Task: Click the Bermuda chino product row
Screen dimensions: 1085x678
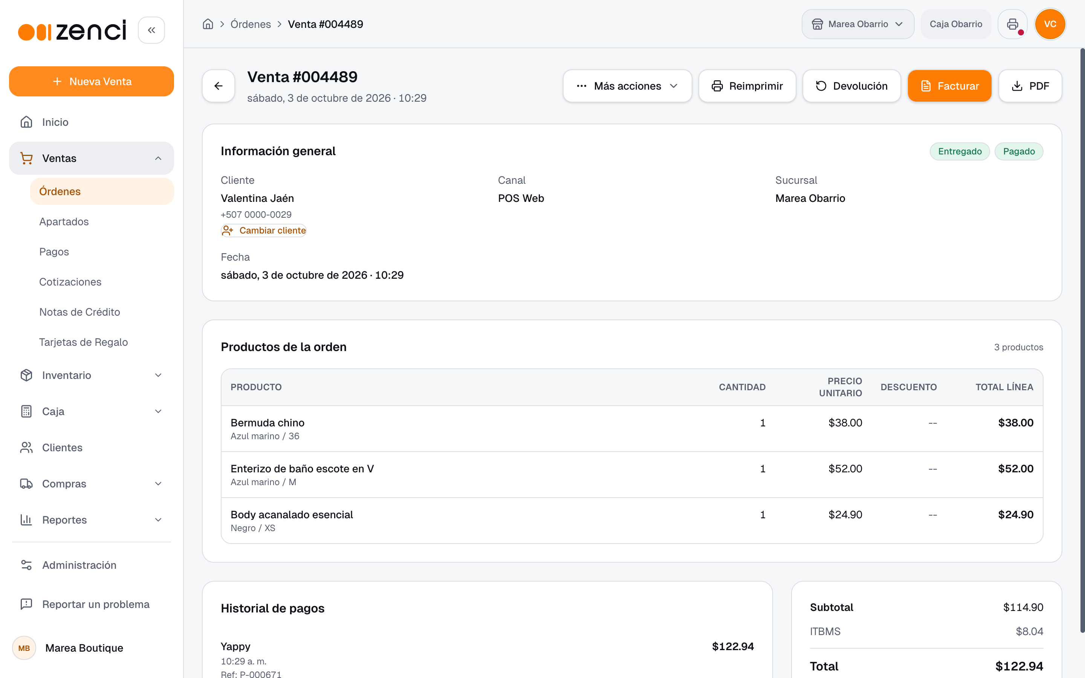Action: pyautogui.click(x=632, y=429)
